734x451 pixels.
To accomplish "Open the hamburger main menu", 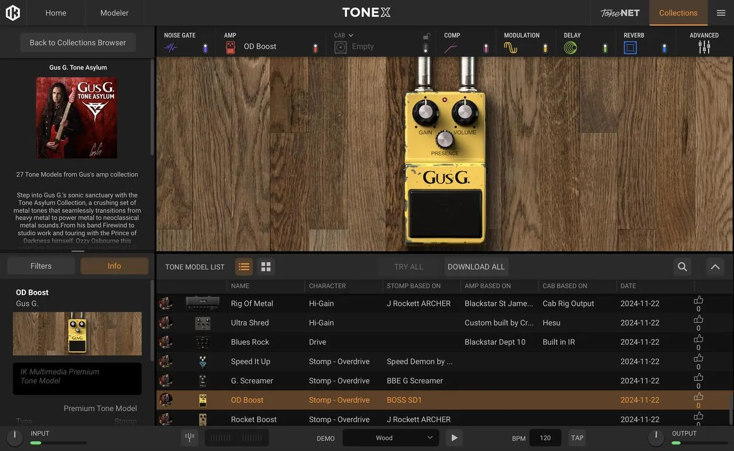I will pos(721,13).
